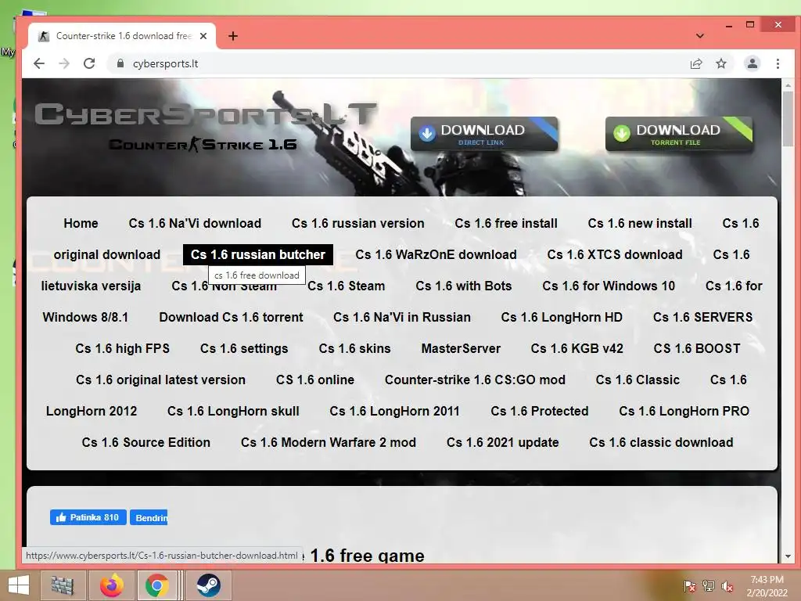Click the page scrollbar up arrow

[788, 85]
